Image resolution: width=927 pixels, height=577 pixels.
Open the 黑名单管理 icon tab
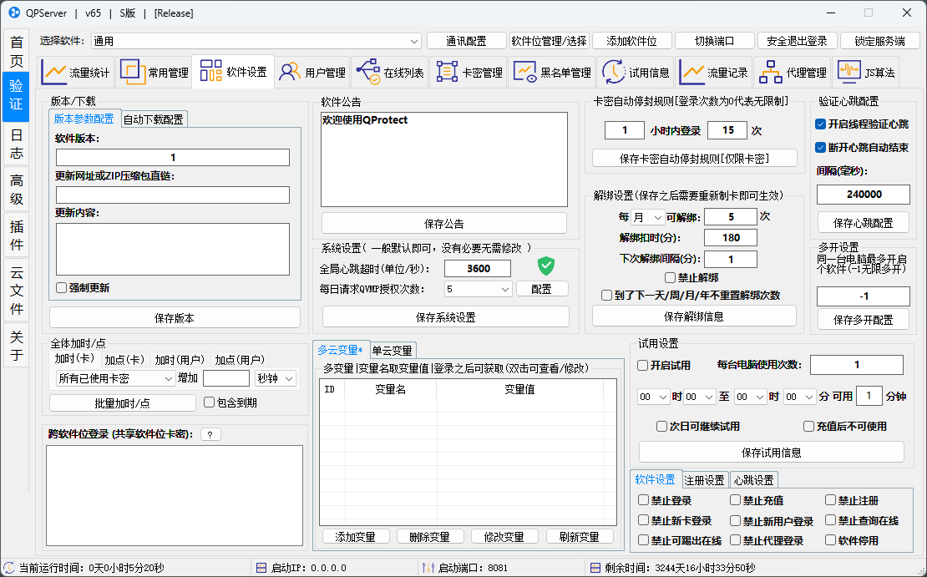pos(525,72)
